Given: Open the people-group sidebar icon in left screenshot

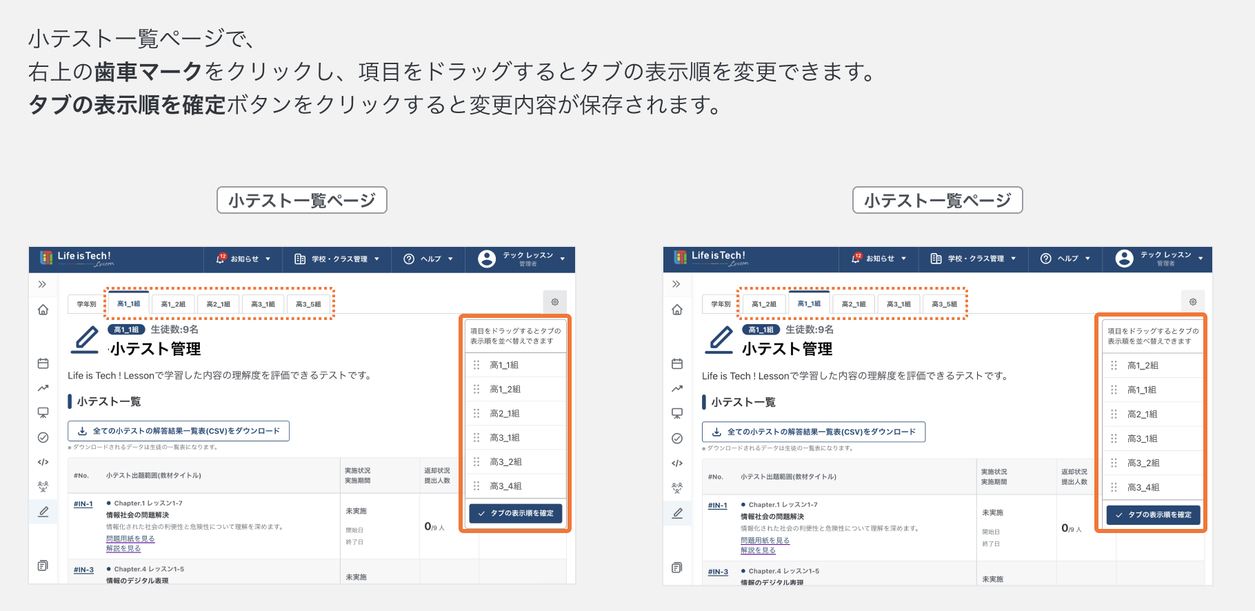Looking at the screenshot, I should point(43,487).
